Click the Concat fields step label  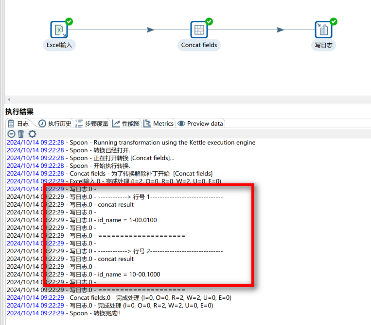[x=199, y=45]
